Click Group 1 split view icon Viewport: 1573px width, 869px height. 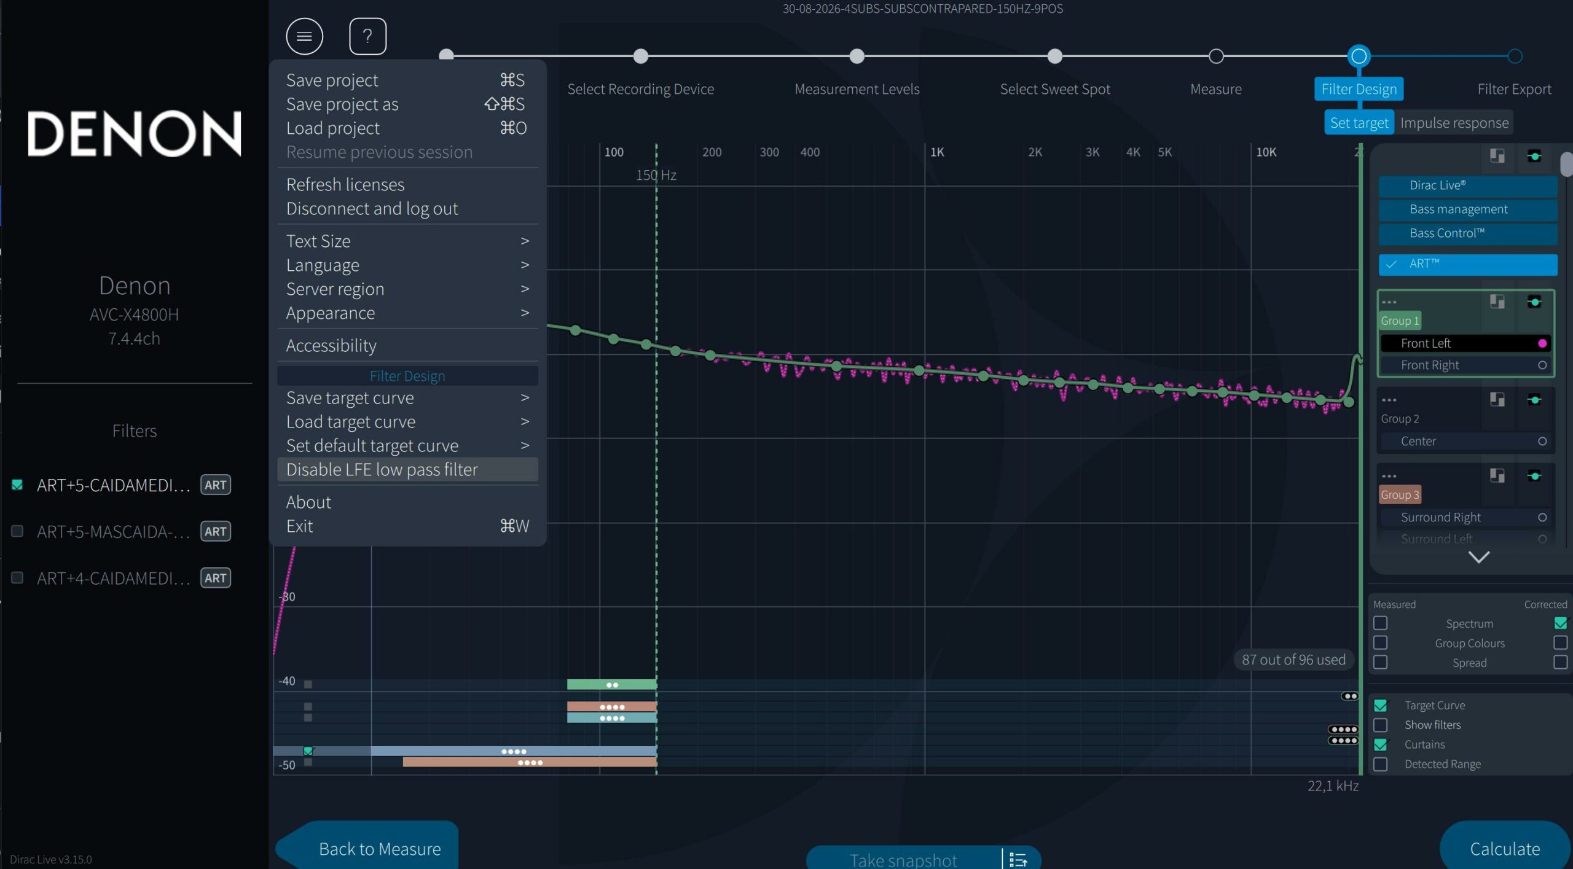pyautogui.click(x=1497, y=302)
